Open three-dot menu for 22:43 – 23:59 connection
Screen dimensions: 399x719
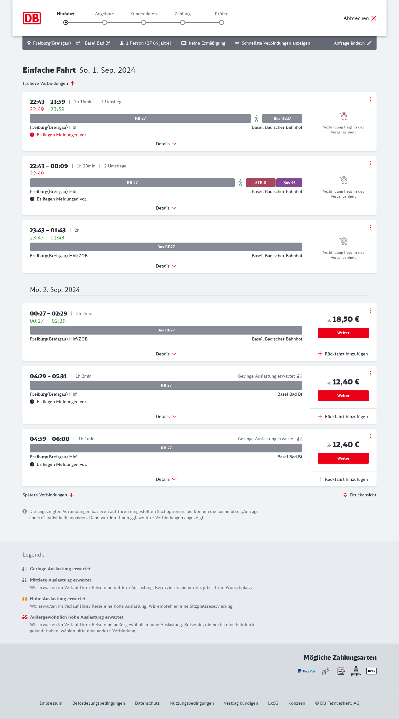[x=371, y=99]
